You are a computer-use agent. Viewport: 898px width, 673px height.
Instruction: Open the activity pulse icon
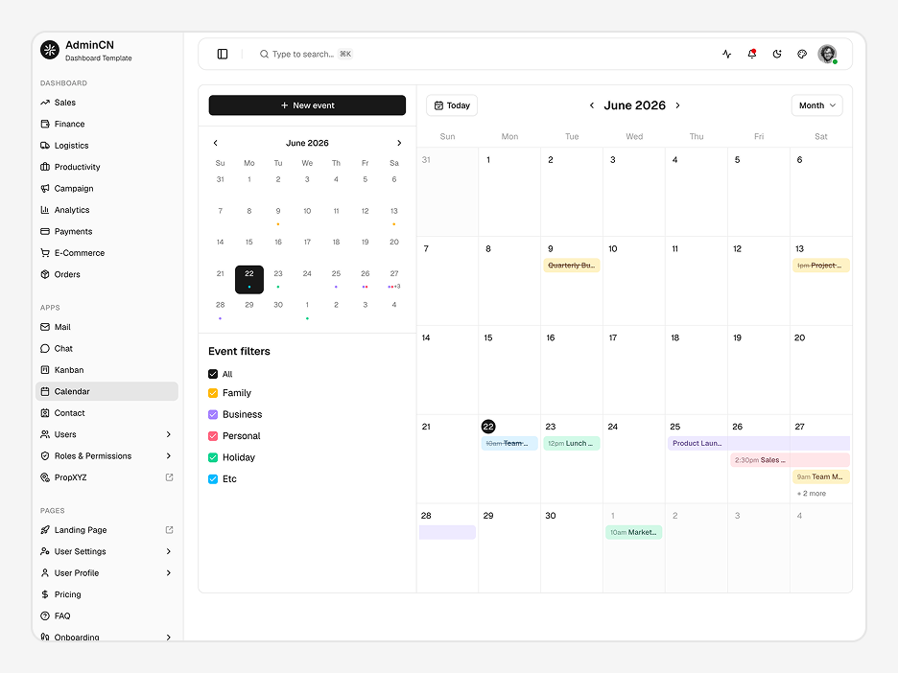tap(727, 54)
